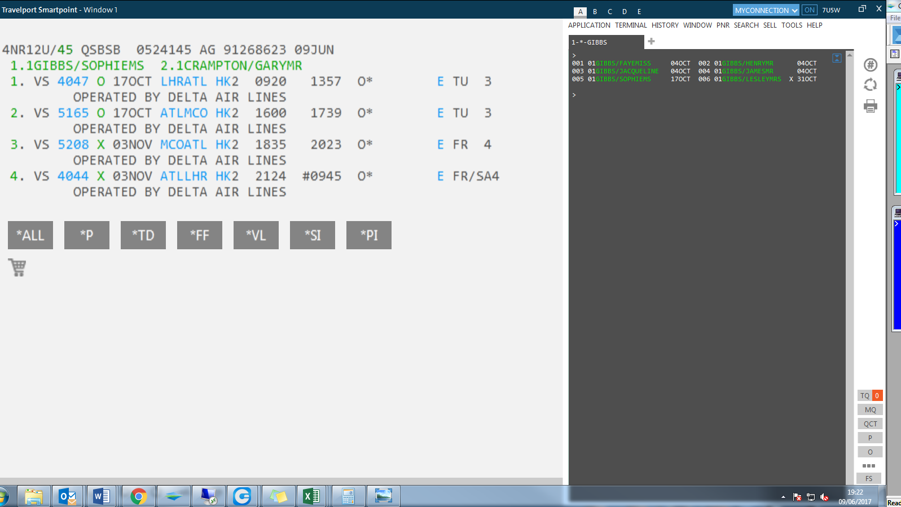Click the shopping cart icon
Viewport: 901px width, 507px height.
[x=17, y=267]
